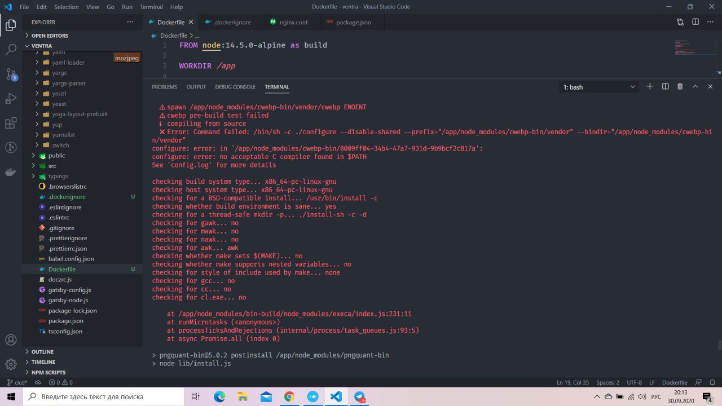
Task: Open the File menu
Action: pyautogui.click(x=24, y=7)
